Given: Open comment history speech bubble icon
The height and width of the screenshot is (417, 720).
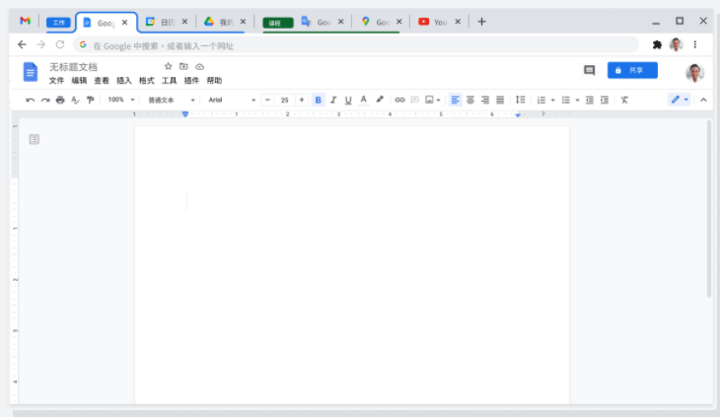Looking at the screenshot, I should click(590, 70).
